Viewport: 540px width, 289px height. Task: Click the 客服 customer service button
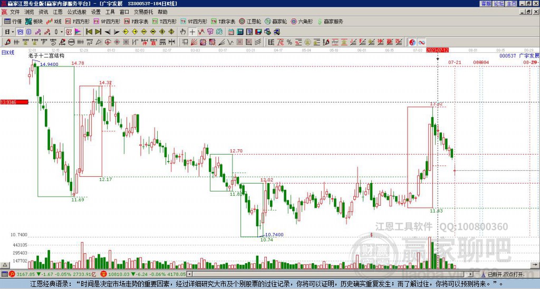click(486, 4)
